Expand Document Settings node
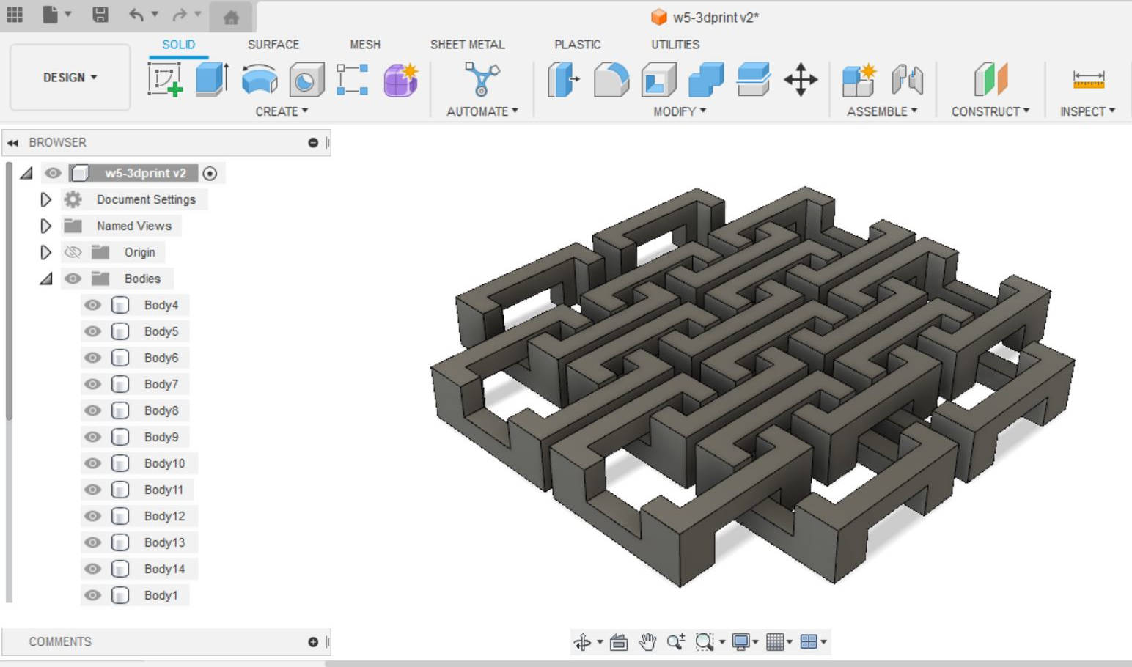1132x667 pixels. click(x=45, y=199)
